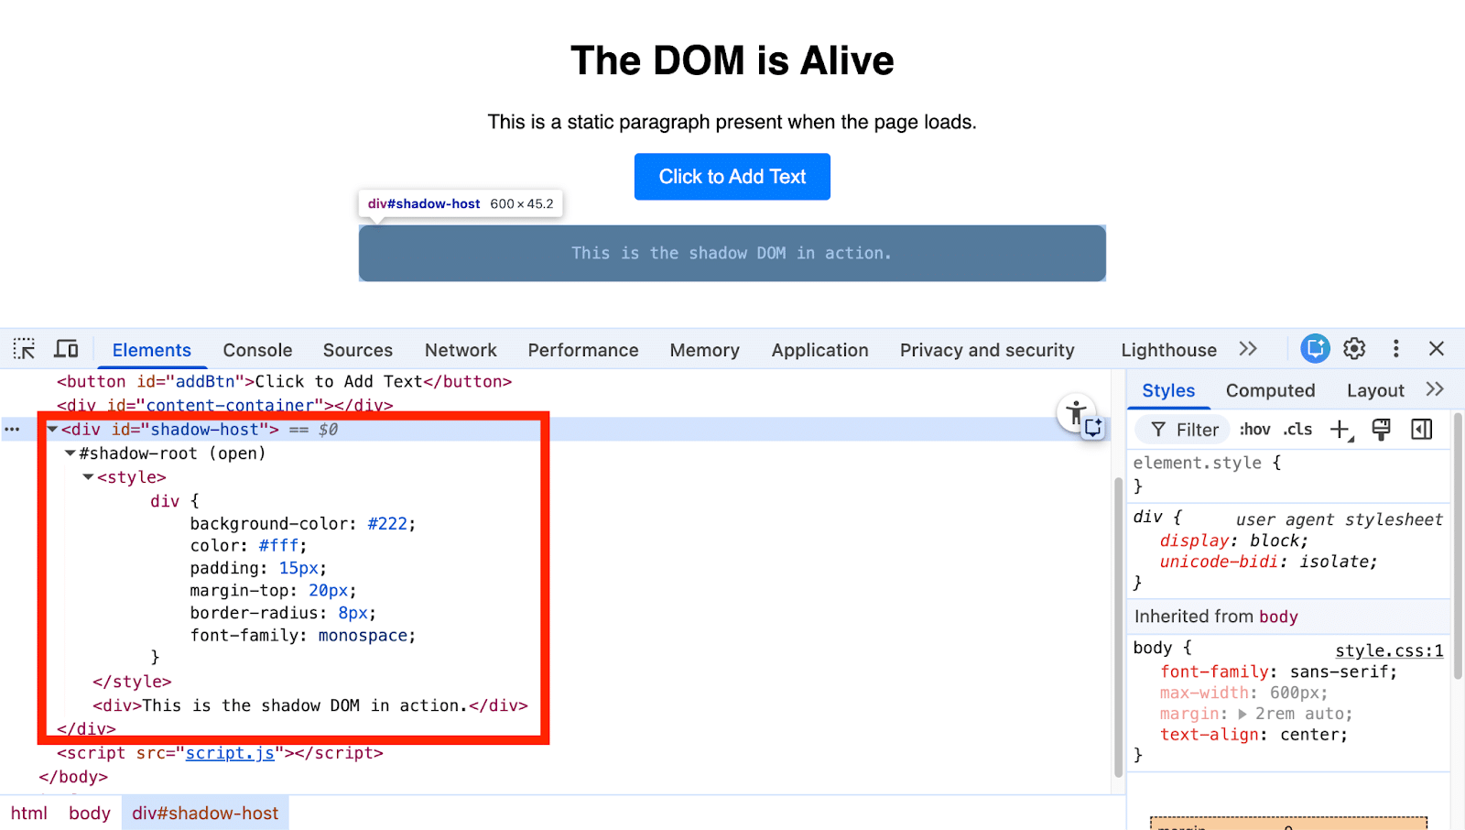Toggle the computed styles sidebar icon

coord(1421,429)
